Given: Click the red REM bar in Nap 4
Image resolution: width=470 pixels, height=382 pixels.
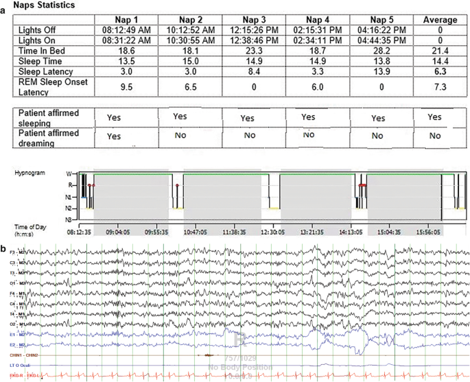Looking at the screenshot, I should pos(362,185).
